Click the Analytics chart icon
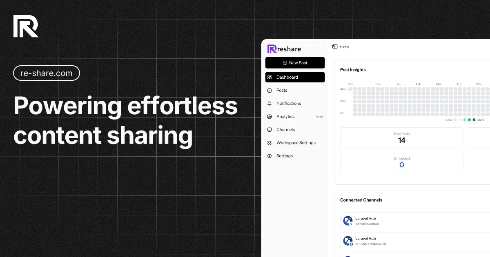Image resolution: width=490 pixels, height=257 pixels. 269,116
